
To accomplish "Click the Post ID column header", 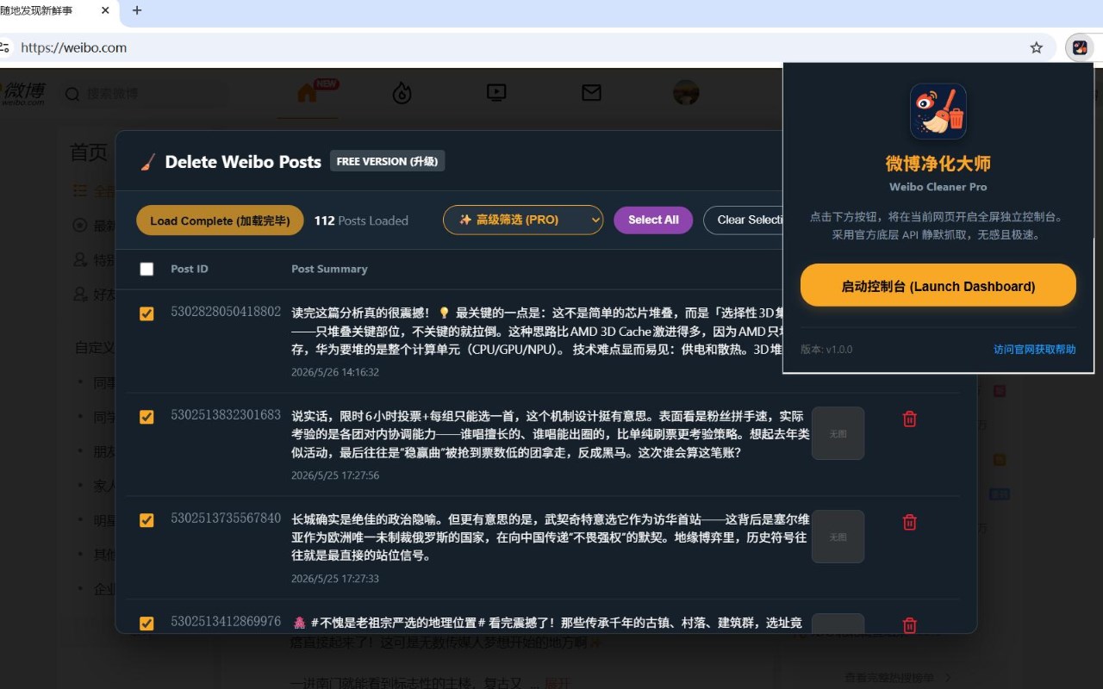I will (190, 269).
